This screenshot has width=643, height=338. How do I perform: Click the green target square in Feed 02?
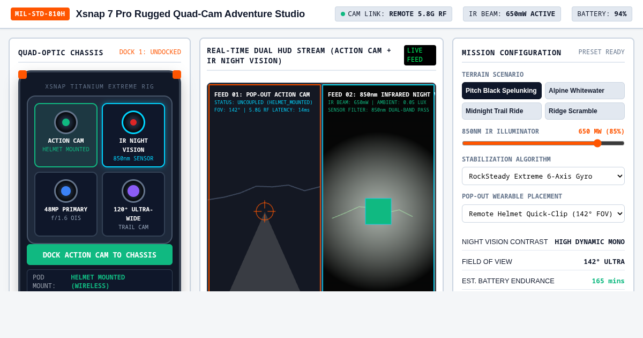click(378, 211)
